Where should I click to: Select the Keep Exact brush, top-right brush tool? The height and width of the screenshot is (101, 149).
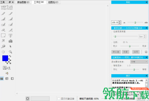click(11, 14)
